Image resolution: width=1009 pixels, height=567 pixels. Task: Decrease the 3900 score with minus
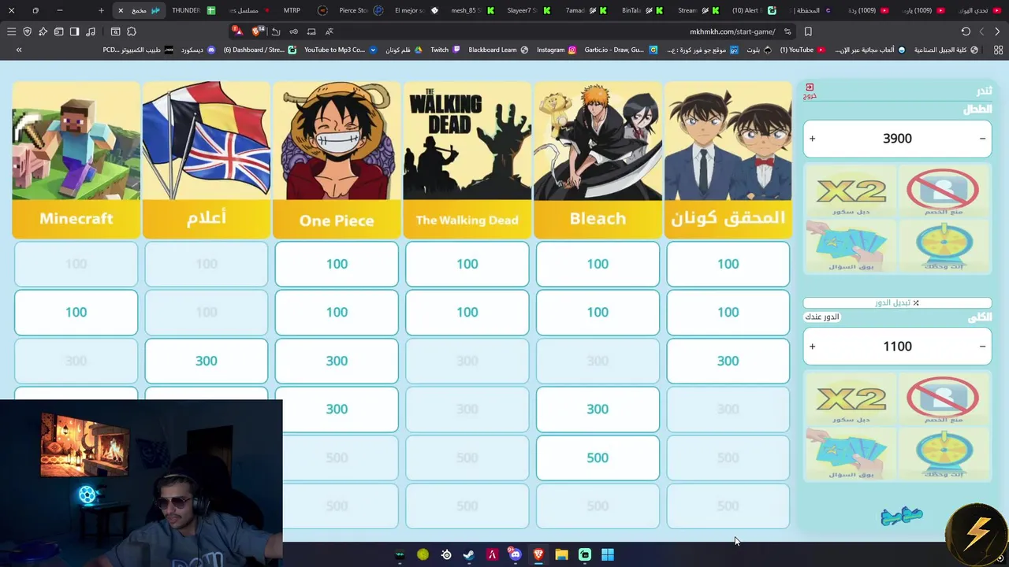pos(982,139)
